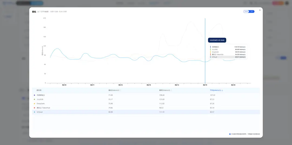Click the 近 7 日平均数据 subtitle text
The width and height of the screenshot is (292, 145).
[43, 12]
